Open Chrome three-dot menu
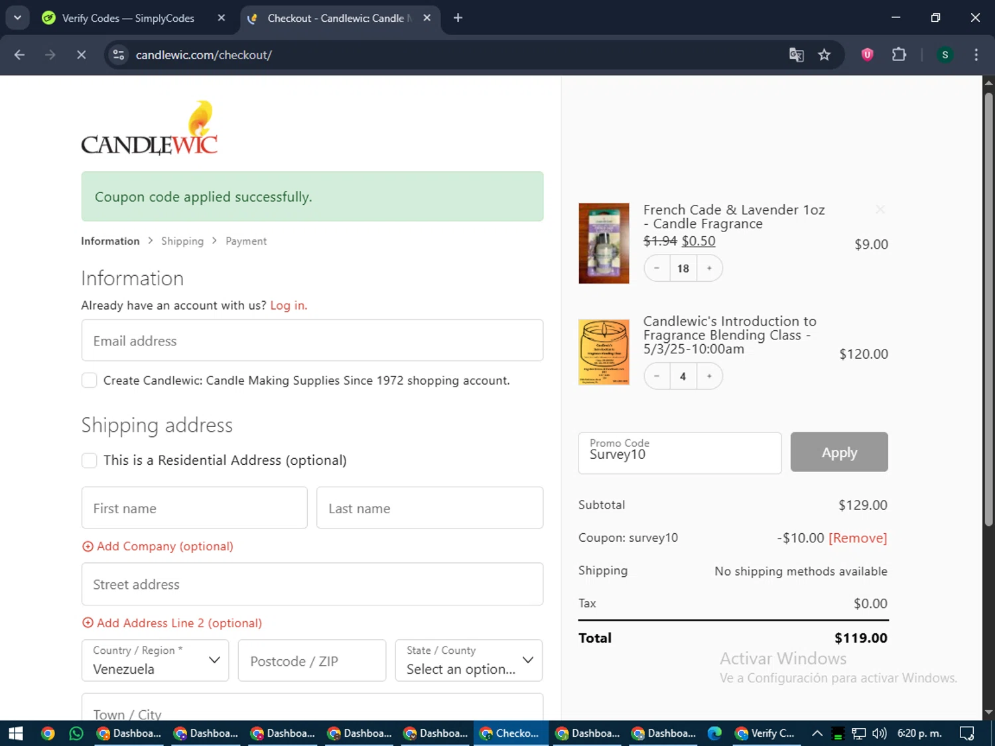This screenshot has height=746, width=995. (976, 55)
